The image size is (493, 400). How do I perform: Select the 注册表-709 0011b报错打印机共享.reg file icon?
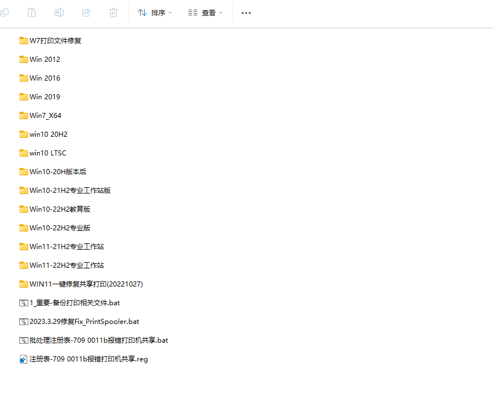[23, 359]
